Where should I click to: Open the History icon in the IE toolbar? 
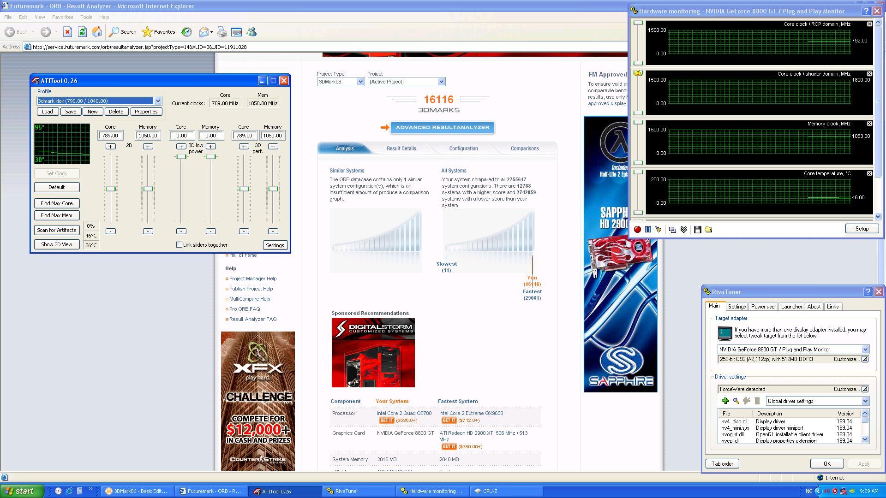[x=186, y=32]
